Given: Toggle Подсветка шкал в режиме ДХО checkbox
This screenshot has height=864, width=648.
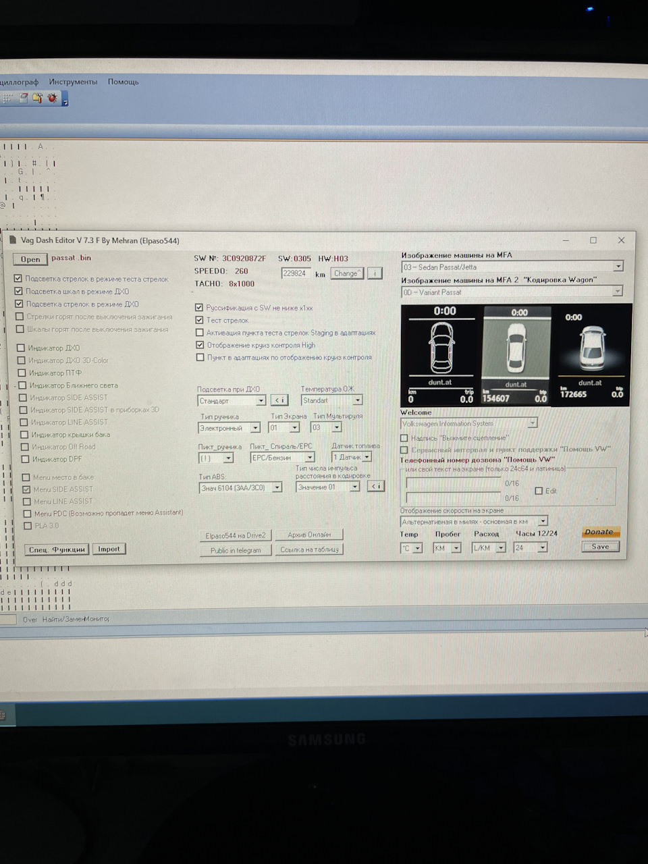Looking at the screenshot, I should 18,291.
